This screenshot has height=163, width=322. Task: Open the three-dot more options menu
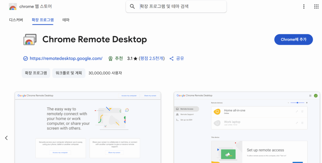(304, 7)
